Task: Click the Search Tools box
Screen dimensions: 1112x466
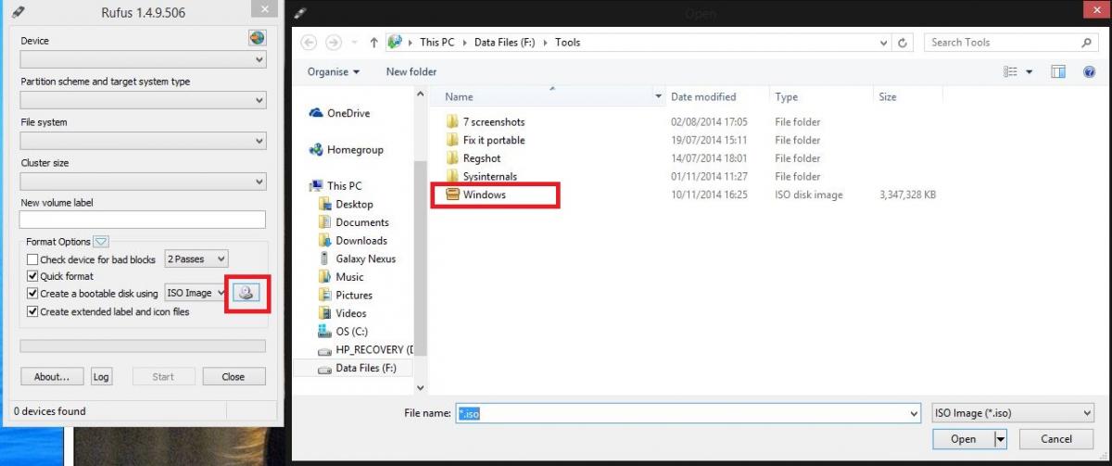Action: (x=1011, y=43)
